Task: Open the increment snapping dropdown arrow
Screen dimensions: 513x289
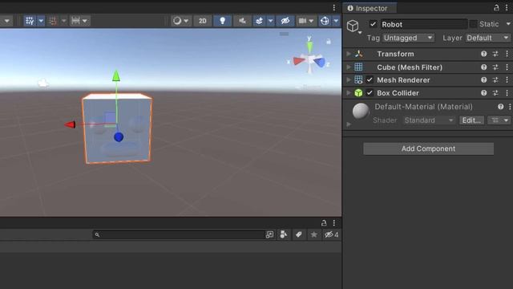Action: (85, 21)
